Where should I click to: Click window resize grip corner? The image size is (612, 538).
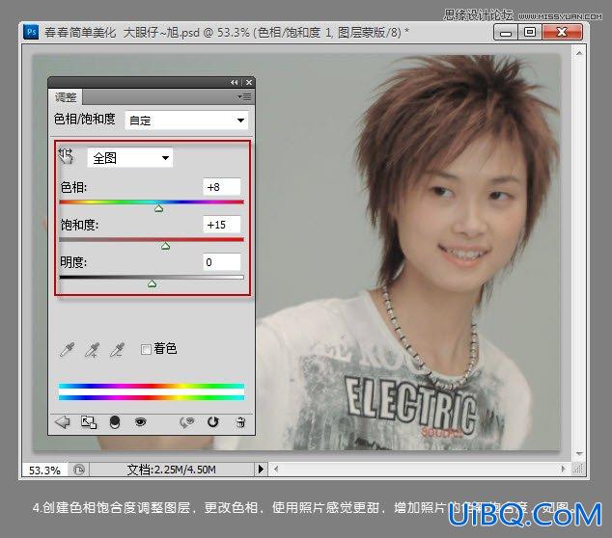[x=578, y=469]
